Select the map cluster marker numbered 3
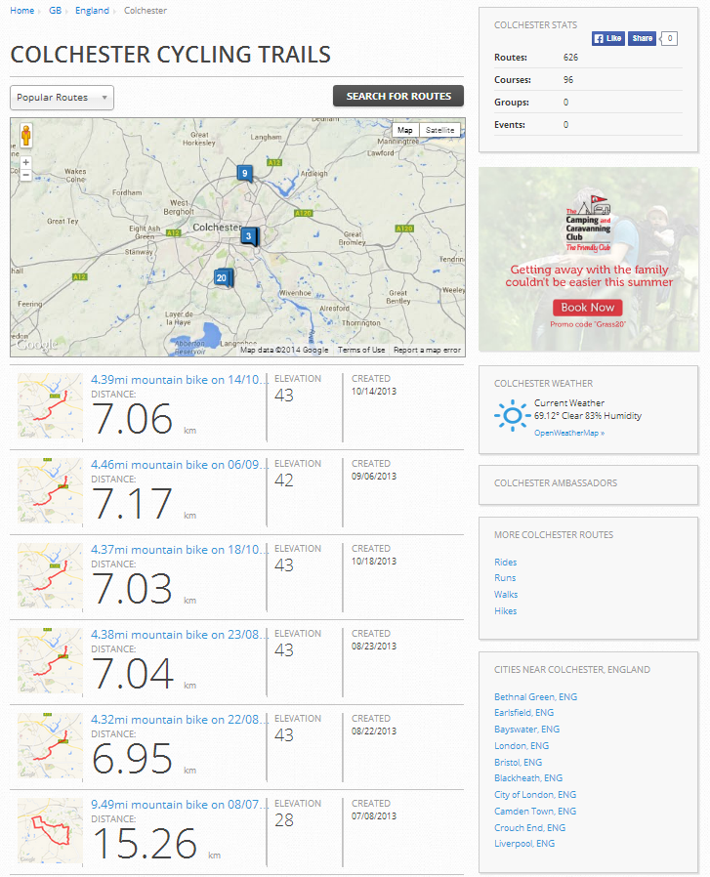This screenshot has height=877, width=710. tap(250, 236)
